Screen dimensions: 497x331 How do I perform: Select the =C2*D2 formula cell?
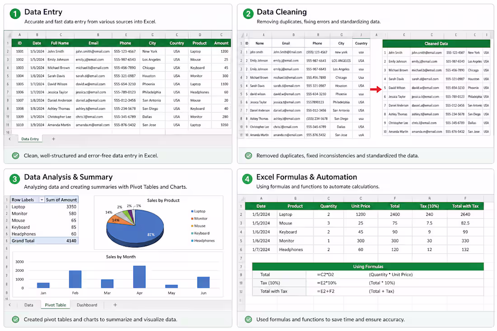pyautogui.click(x=325, y=275)
